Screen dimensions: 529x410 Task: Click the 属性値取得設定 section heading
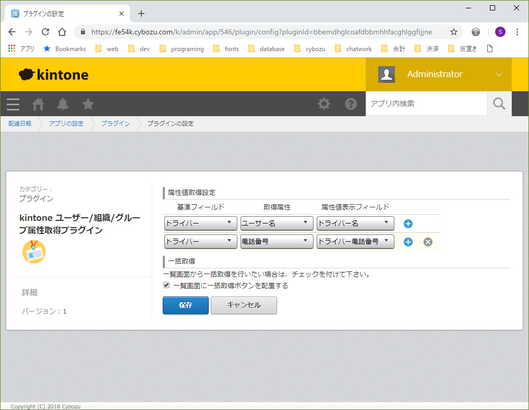pyautogui.click(x=191, y=193)
